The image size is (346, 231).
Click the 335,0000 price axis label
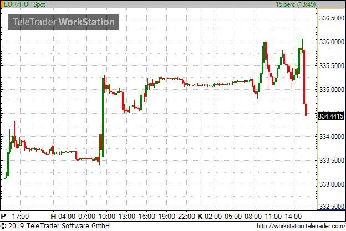332,90
